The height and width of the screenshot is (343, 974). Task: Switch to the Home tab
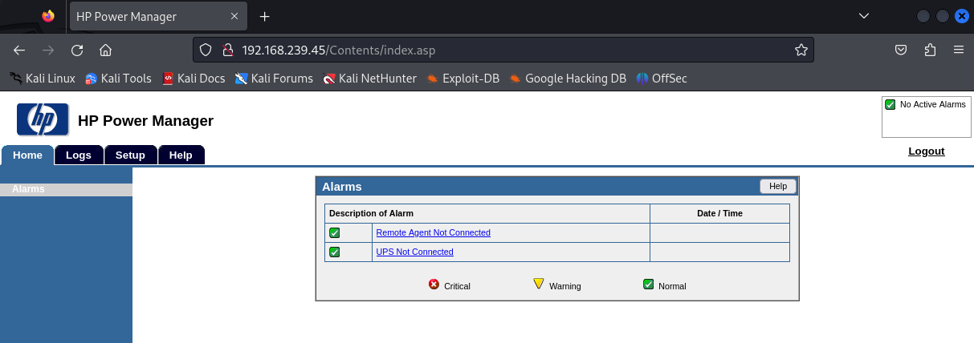click(x=27, y=155)
